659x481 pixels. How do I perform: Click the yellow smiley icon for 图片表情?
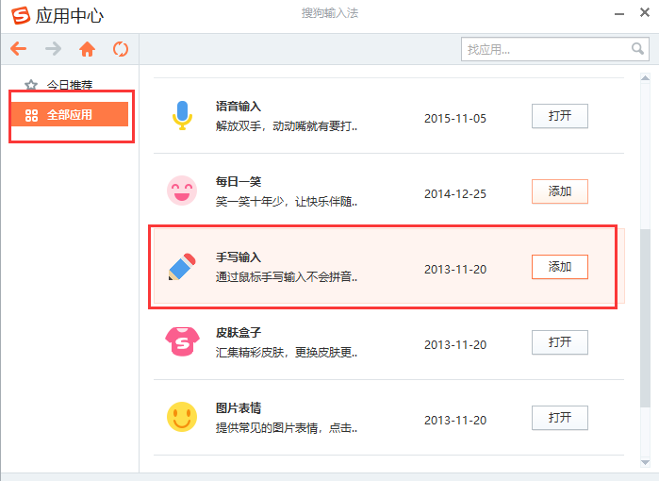[182, 416]
